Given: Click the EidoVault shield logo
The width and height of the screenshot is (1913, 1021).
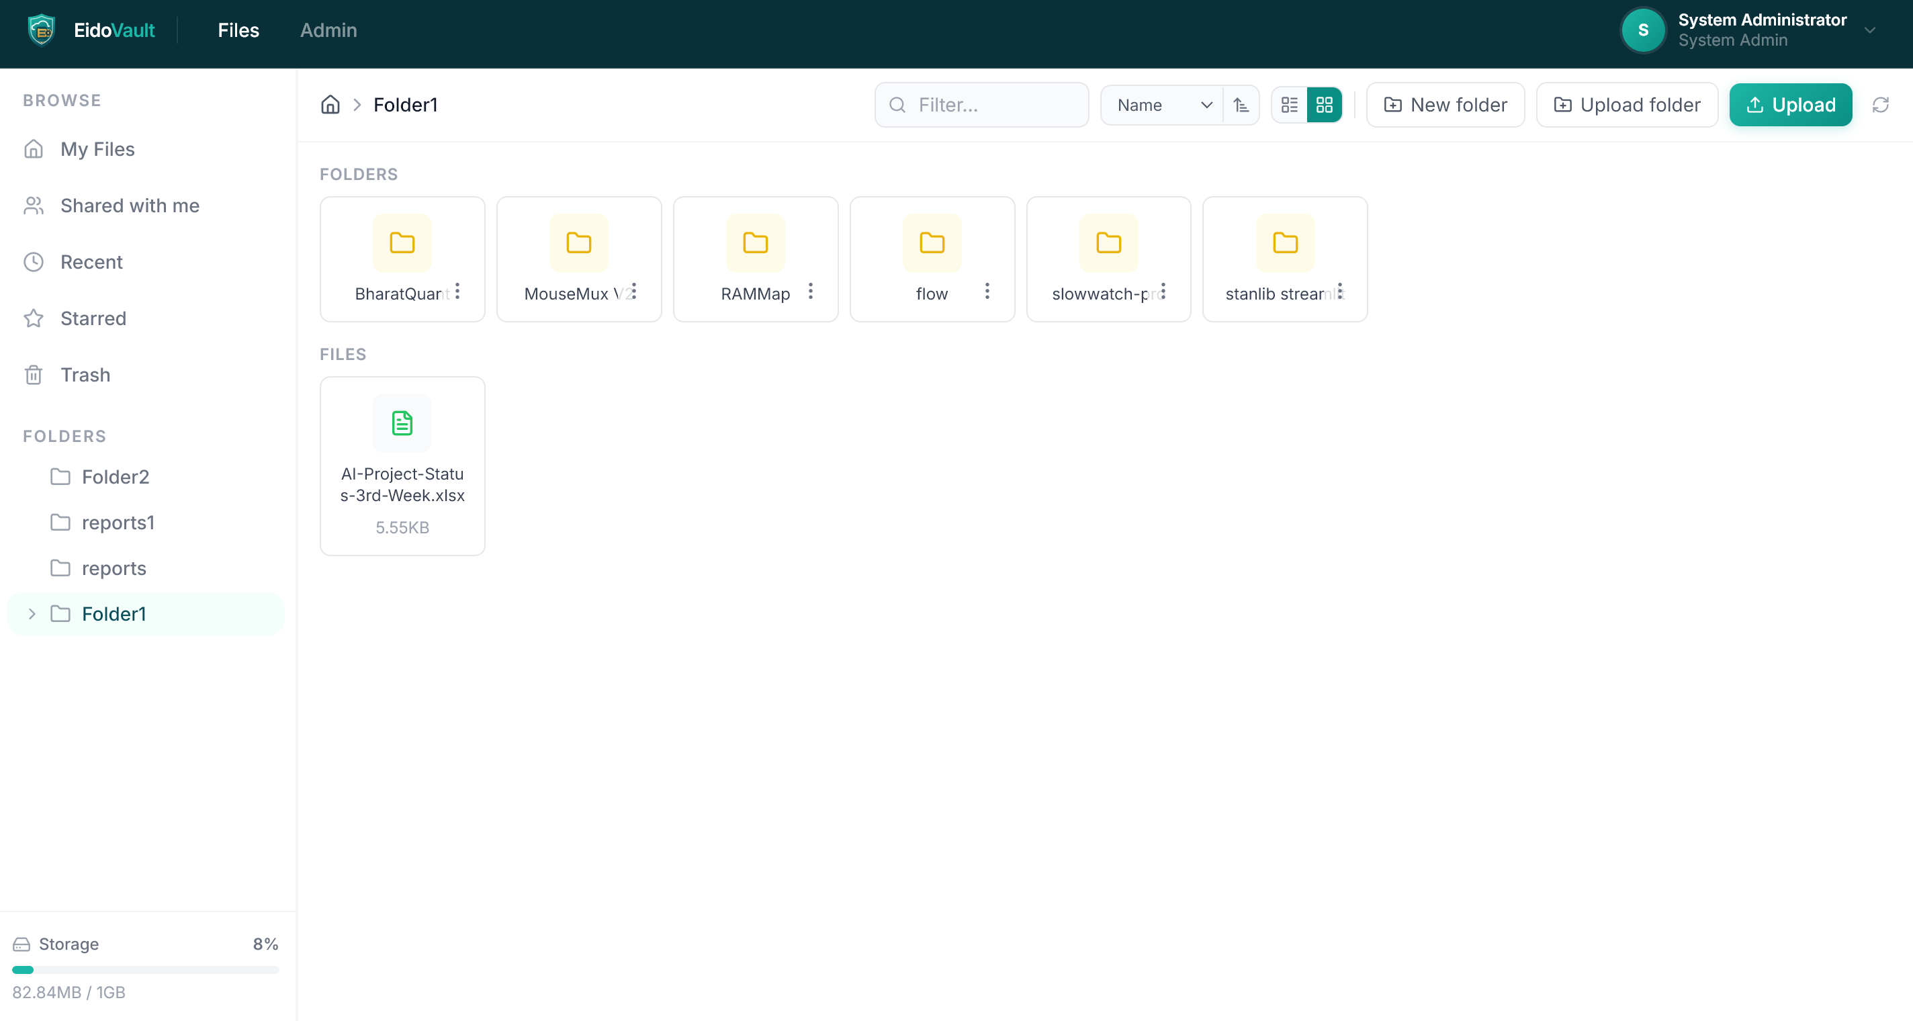Looking at the screenshot, I should [x=42, y=30].
